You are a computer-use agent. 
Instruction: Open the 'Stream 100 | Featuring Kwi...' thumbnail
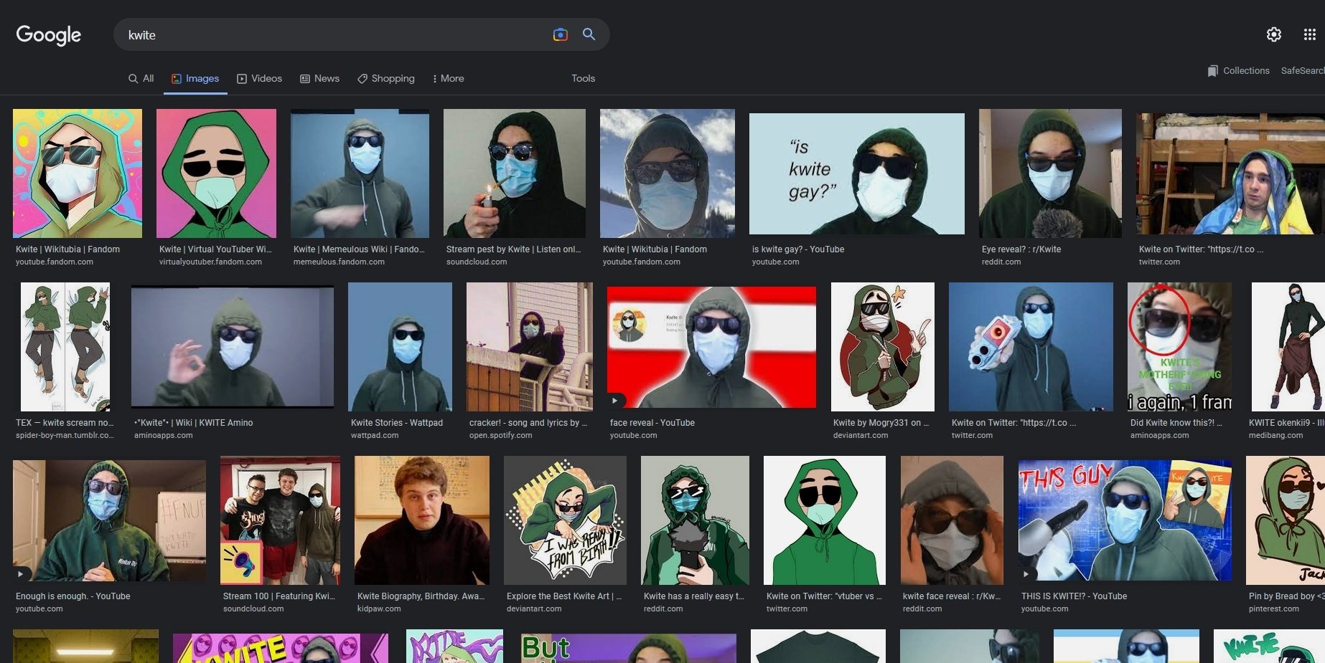tap(280, 520)
